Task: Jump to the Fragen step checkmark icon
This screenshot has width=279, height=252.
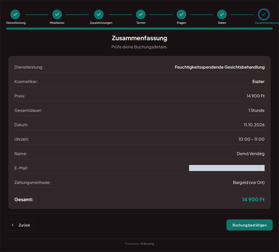Action: pyautogui.click(x=181, y=14)
